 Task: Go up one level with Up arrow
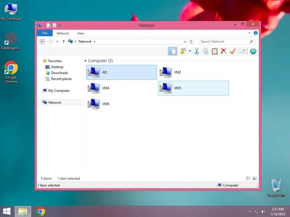tap(64, 42)
